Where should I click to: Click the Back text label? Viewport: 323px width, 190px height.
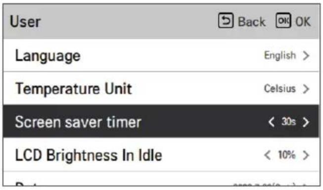point(251,22)
